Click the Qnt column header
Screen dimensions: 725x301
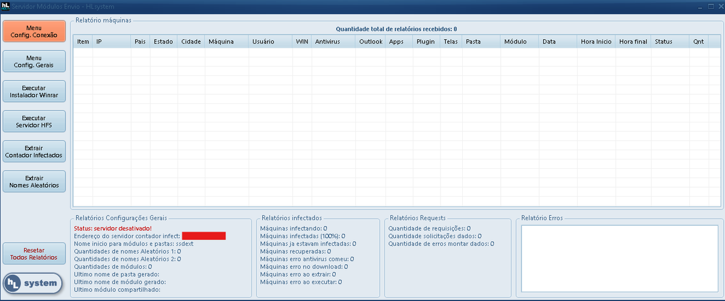[x=699, y=42]
